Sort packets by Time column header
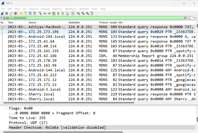This screenshot has width=198, height=133. [x=18, y=22]
